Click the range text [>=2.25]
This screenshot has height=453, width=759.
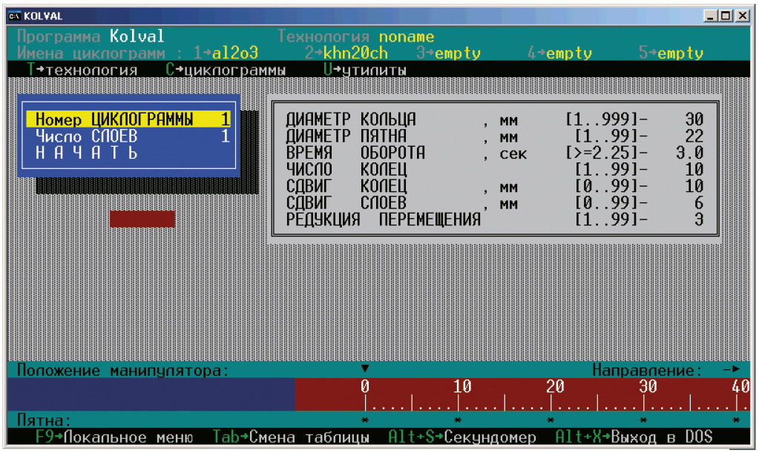click(602, 153)
